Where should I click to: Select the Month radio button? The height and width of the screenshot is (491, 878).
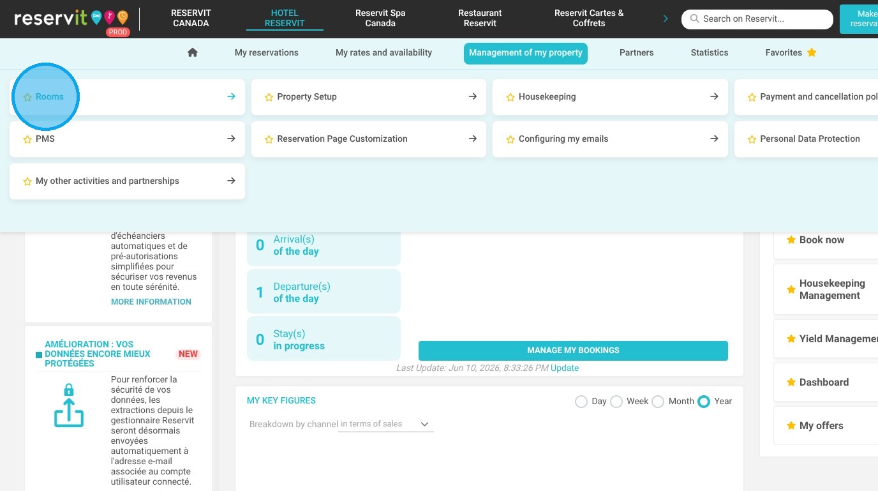658,402
